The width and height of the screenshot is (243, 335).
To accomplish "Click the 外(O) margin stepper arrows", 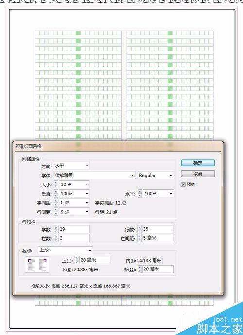I will (140, 269).
